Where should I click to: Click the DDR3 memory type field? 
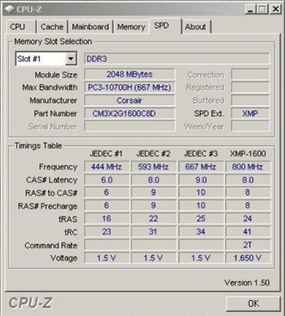(177, 58)
